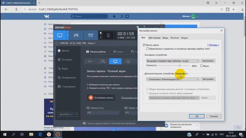Screen dimensions: 246x138
Task: Open About section in Bandicam sidebar
Action: (66, 87)
